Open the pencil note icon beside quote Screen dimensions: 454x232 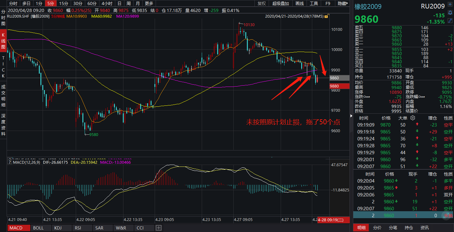point(450,21)
